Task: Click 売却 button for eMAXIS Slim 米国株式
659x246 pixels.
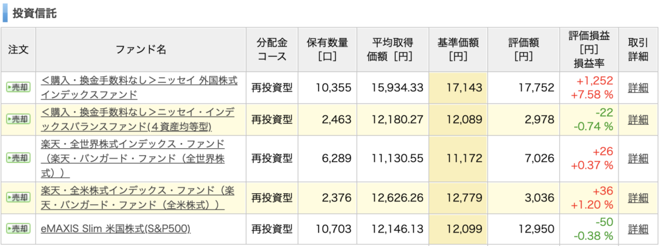Action: pos(18,229)
